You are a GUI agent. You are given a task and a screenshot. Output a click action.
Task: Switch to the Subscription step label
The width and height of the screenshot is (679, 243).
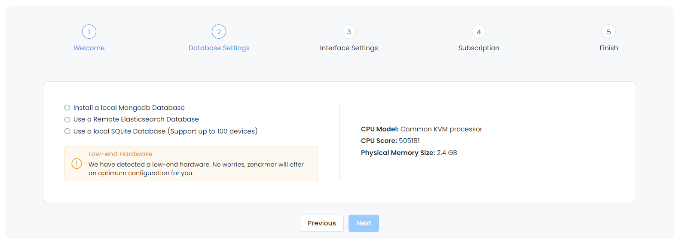(479, 48)
